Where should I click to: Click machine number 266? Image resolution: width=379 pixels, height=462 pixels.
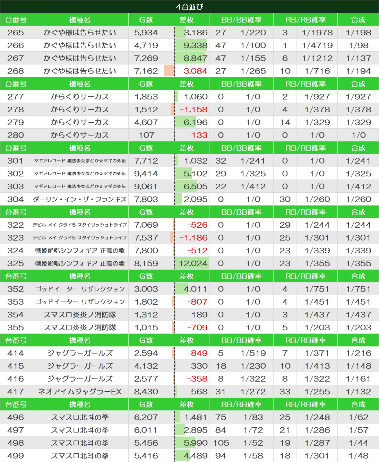[16, 45]
